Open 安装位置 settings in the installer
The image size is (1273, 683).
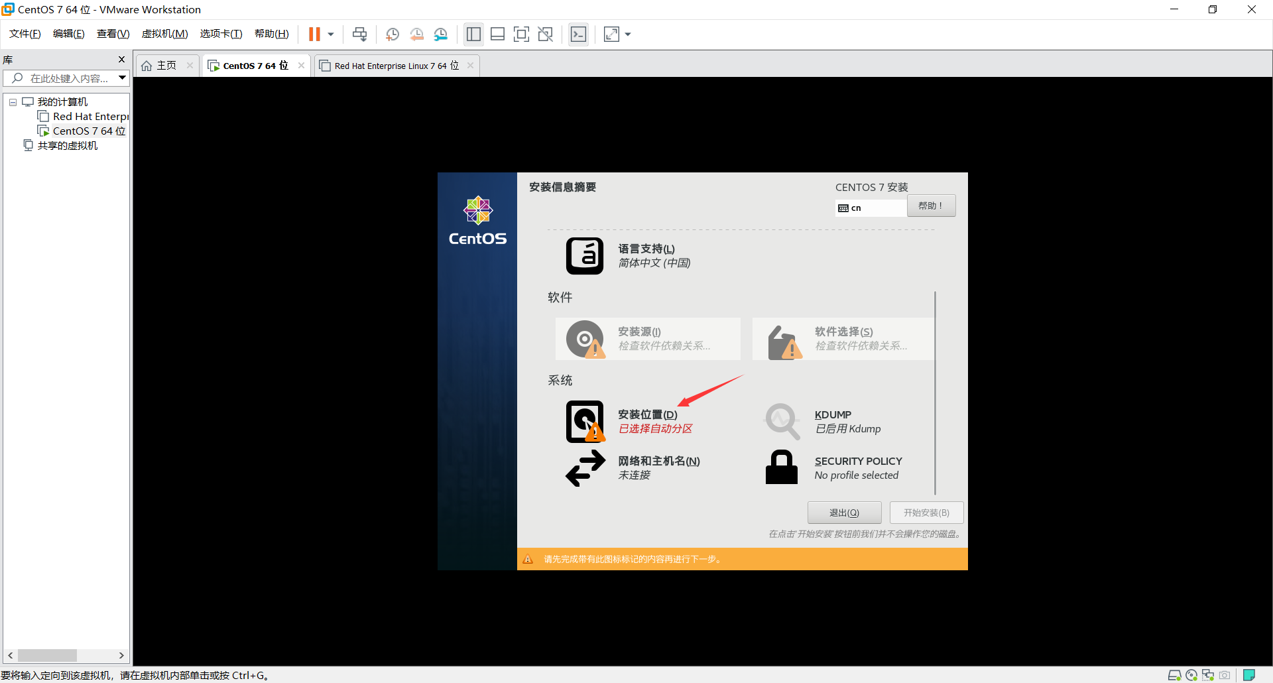[647, 415]
